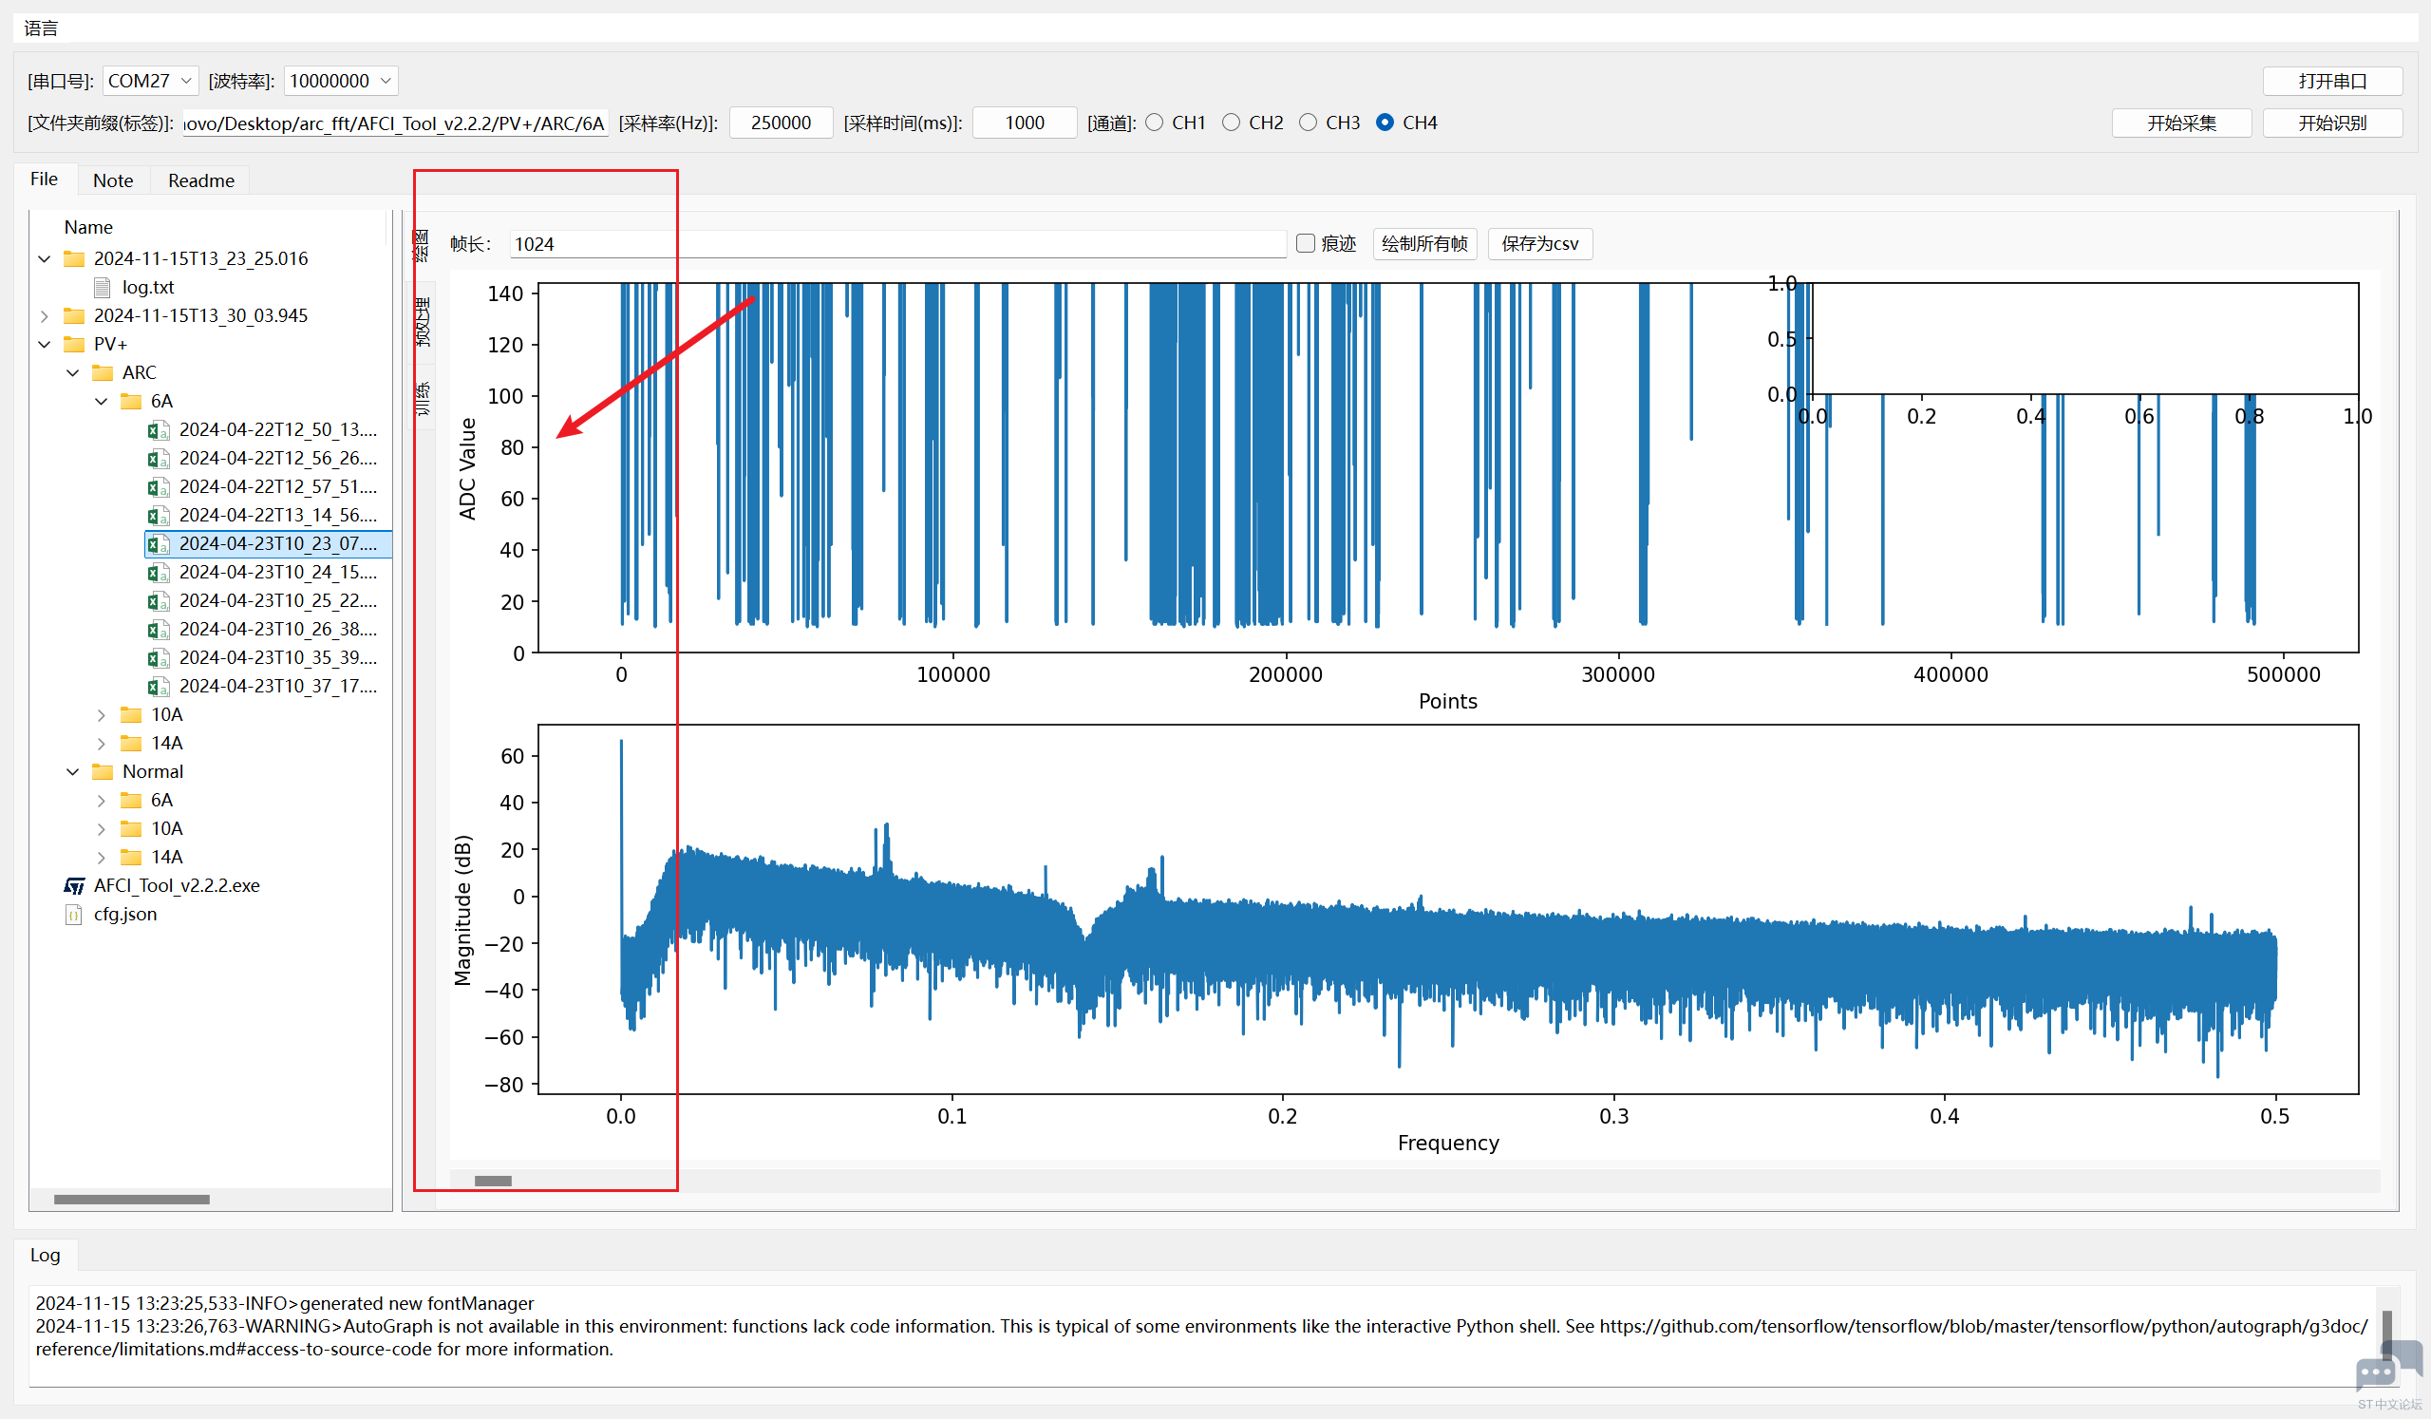Screen dimensions: 2431x1419
Task: Switch to the Readme tab
Action: click(x=200, y=180)
